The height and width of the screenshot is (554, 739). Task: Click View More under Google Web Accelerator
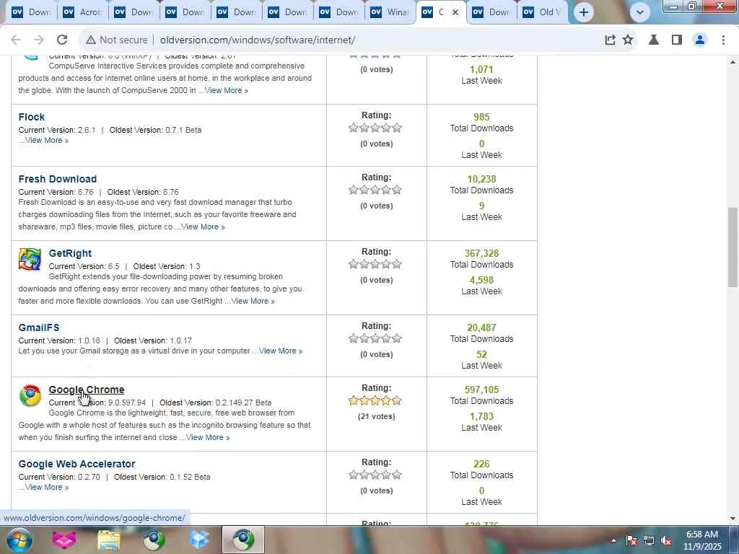click(47, 488)
